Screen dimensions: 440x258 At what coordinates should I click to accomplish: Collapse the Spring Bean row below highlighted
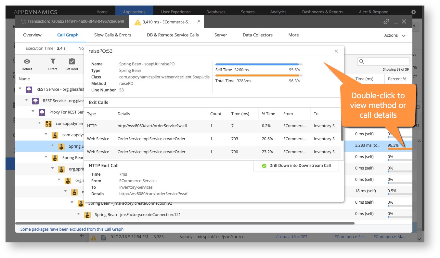click(x=46, y=157)
